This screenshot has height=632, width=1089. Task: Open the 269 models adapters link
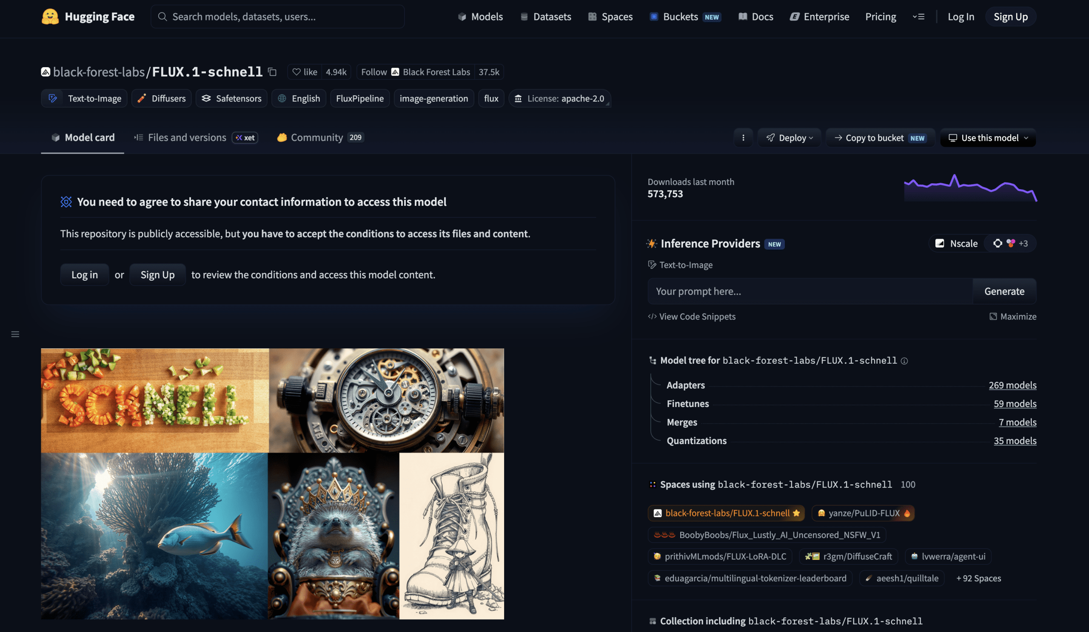coord(1012,385)
